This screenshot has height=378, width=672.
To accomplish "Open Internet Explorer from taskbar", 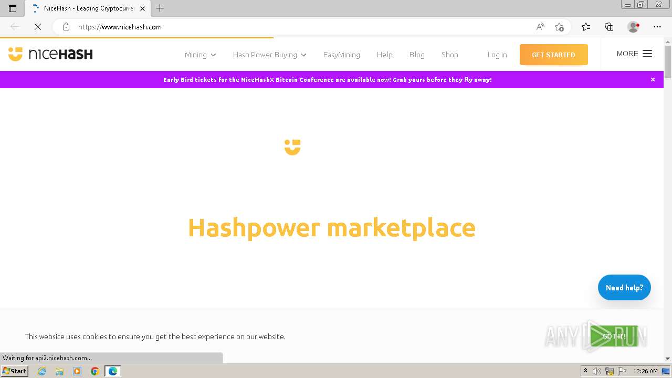I will pyautogui.click(x=42, y=371).
